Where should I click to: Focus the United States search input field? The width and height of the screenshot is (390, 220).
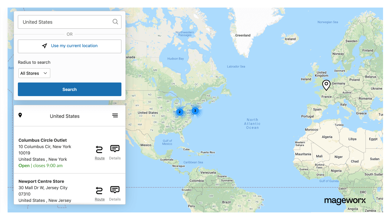tap(65, 22)
